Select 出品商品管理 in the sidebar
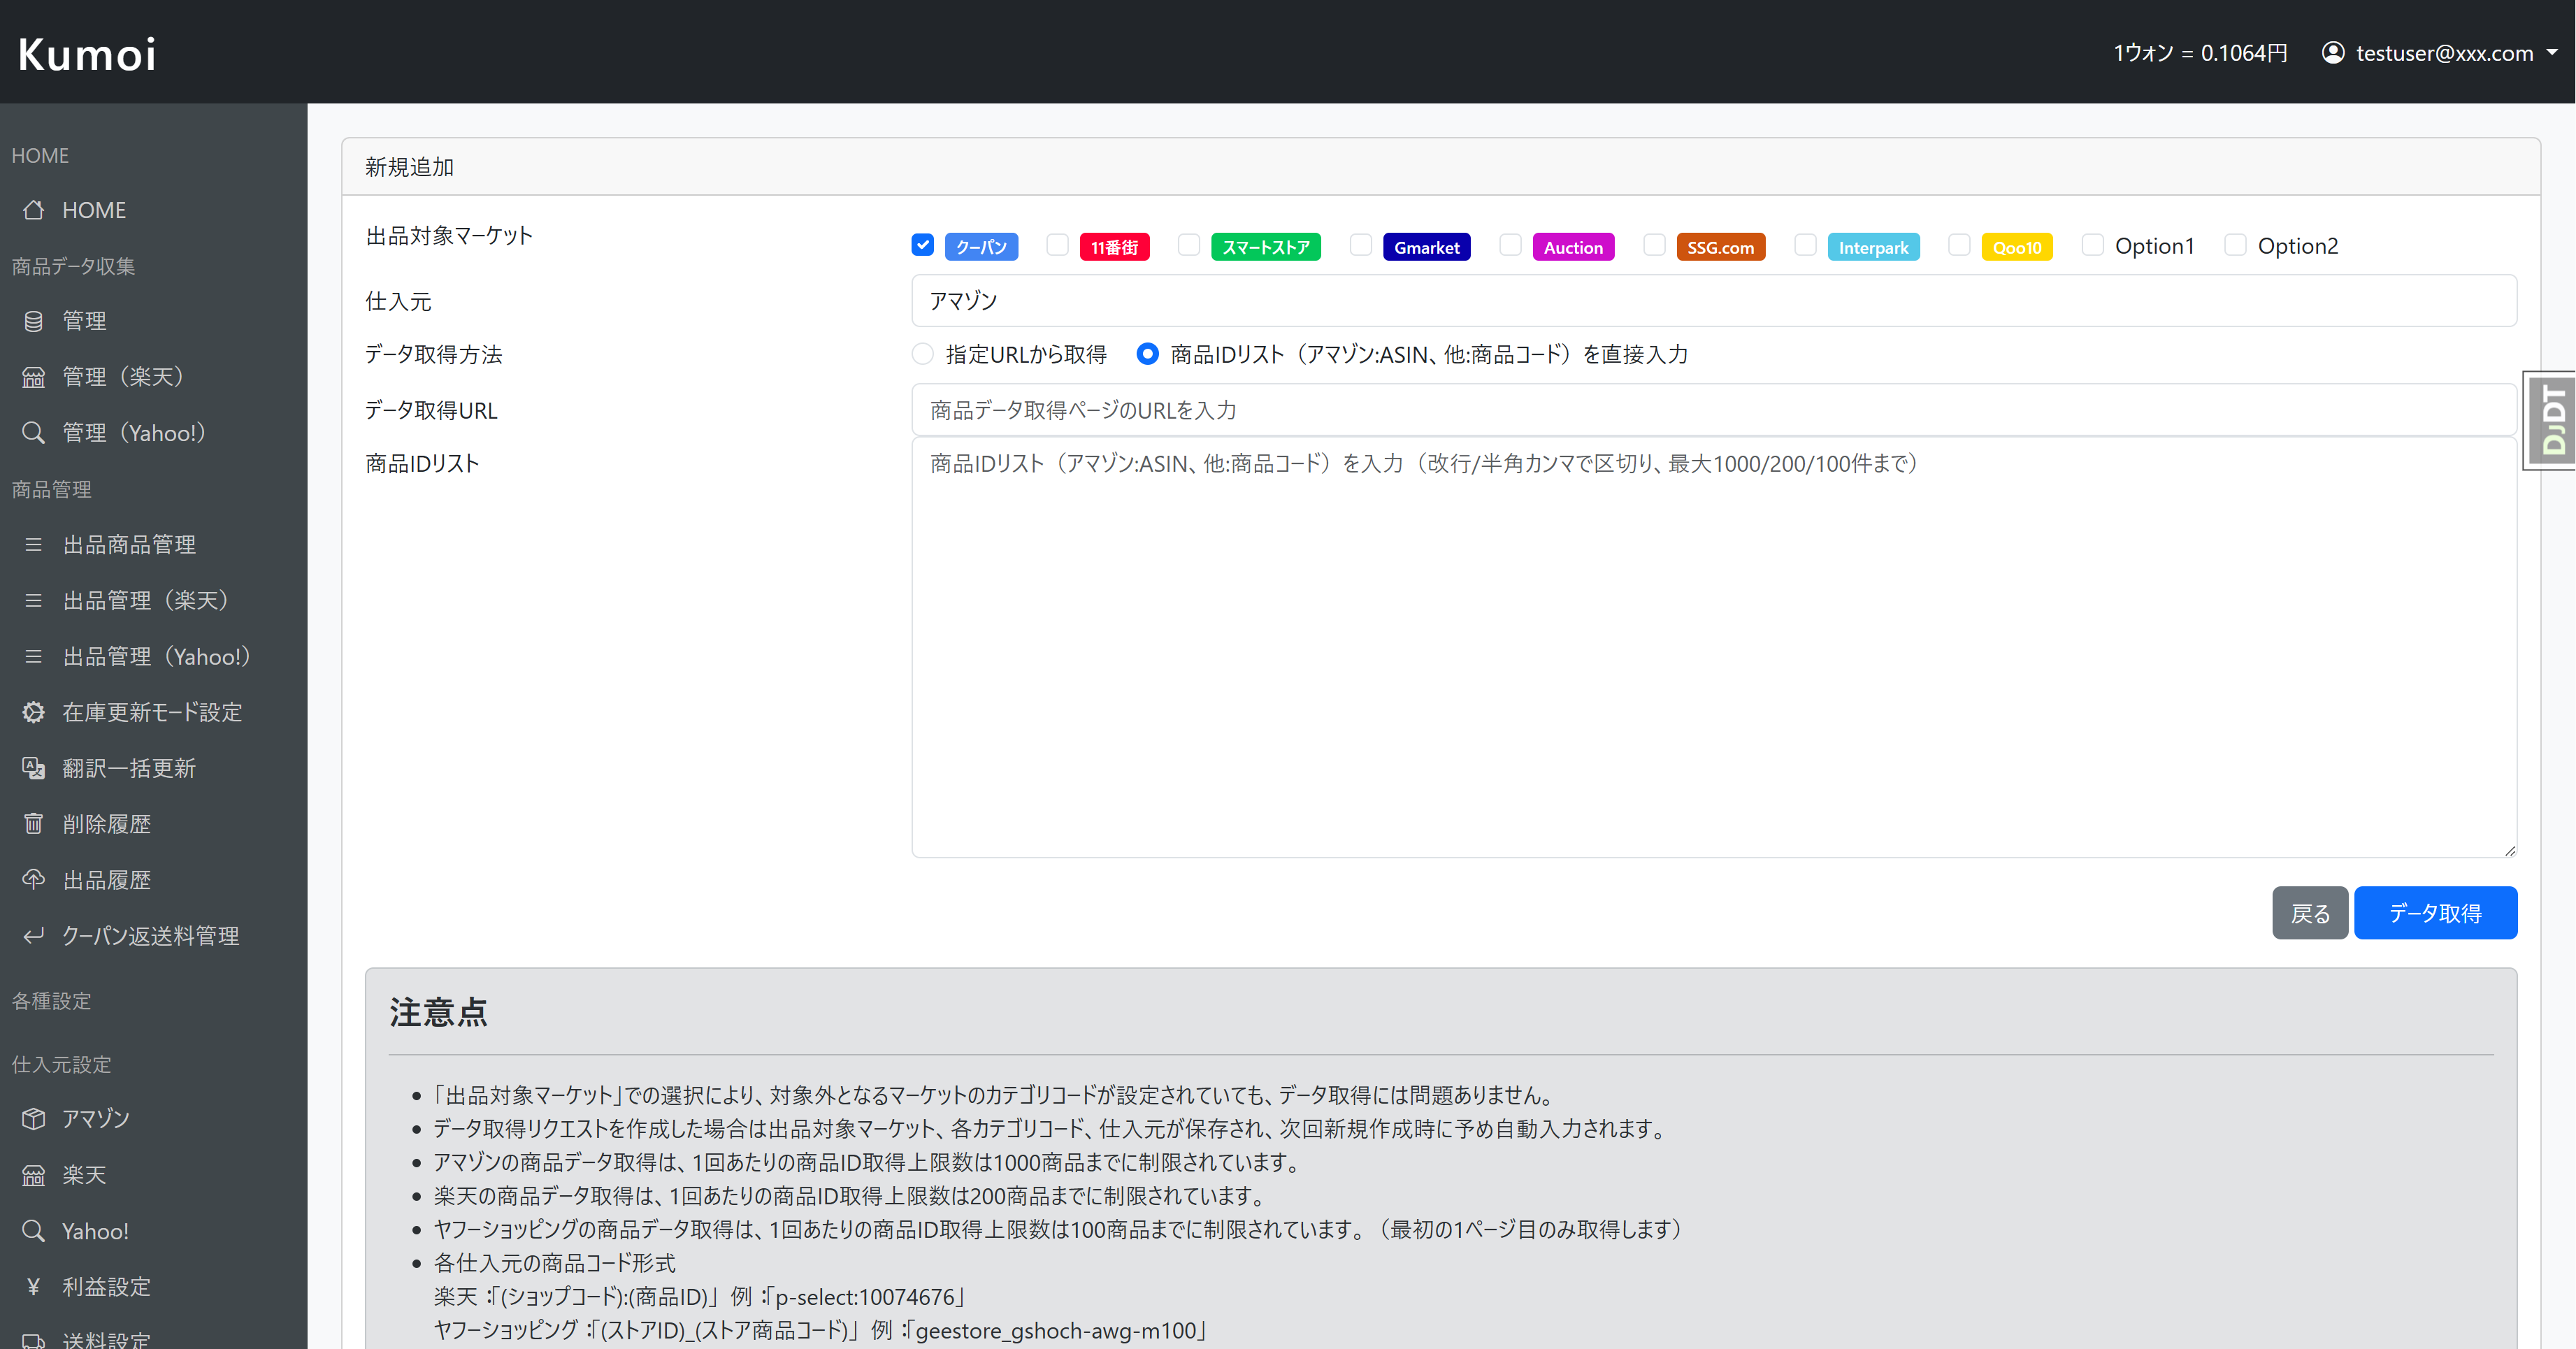The image size is (2576, 1349). pyautogui.click(x=130, y=544)
